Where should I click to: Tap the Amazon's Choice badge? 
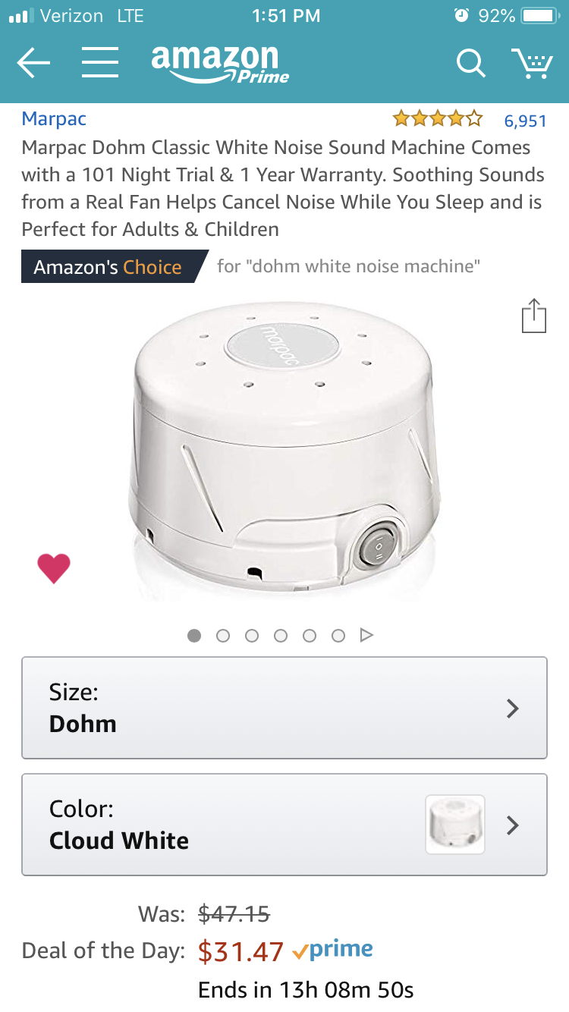tap(114, 267)
